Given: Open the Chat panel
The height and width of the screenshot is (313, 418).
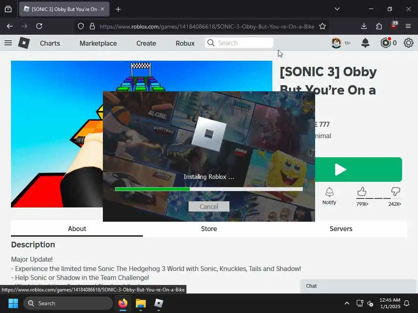Looking at the screenshot, I should [x=358, y=286].
